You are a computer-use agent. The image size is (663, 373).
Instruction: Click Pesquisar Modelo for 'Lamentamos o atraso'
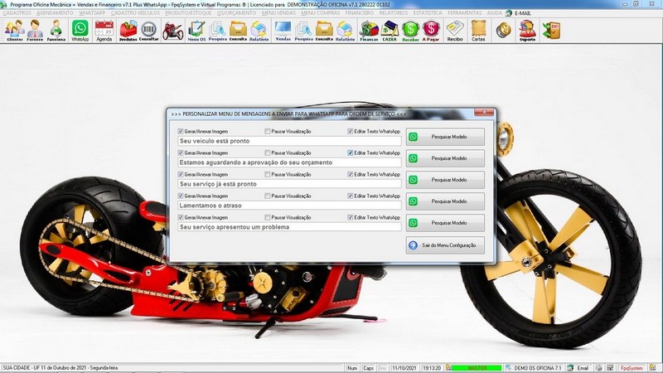[445, 201]
